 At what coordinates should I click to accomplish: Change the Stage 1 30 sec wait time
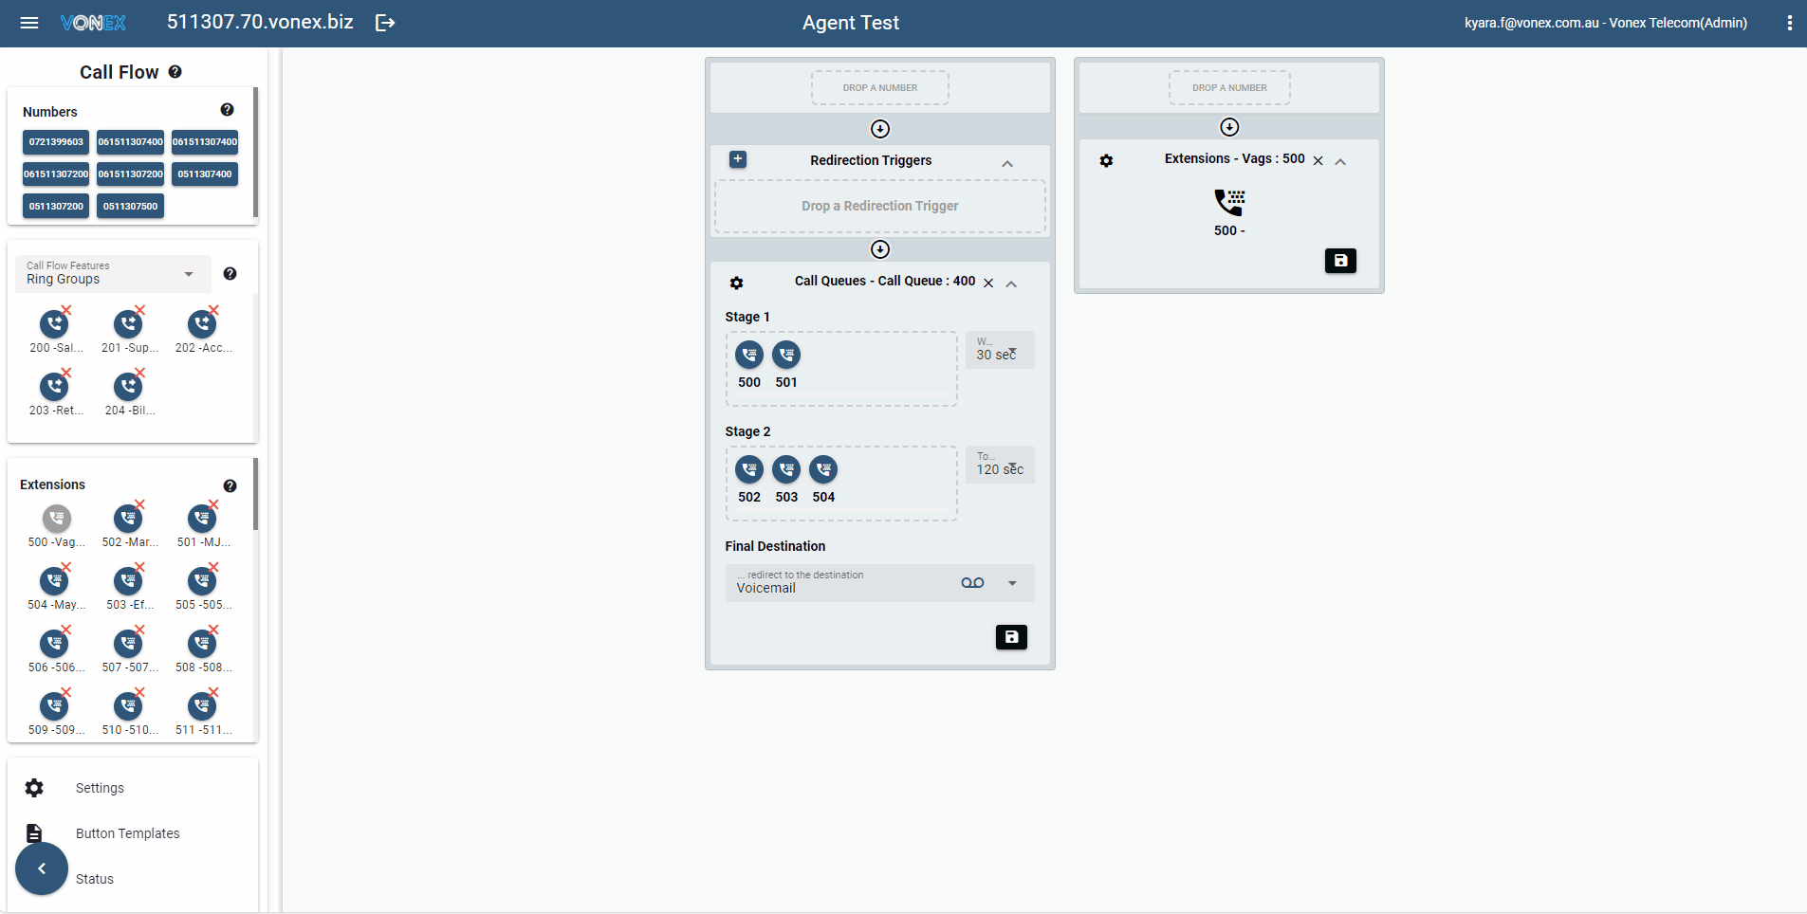1000,351
